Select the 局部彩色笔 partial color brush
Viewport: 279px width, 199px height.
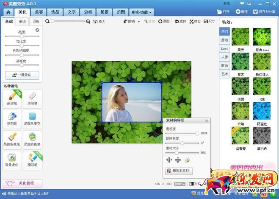[x=12, y=139]
